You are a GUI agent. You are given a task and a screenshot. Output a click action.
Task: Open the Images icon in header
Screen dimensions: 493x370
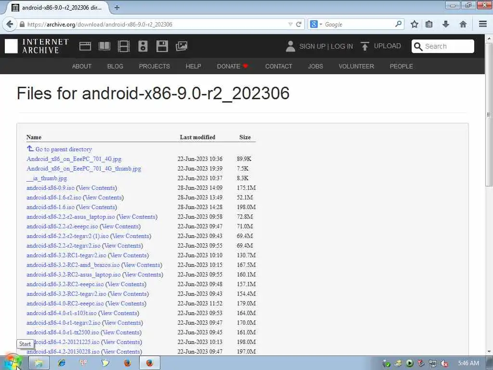click(x=182, y=46)
